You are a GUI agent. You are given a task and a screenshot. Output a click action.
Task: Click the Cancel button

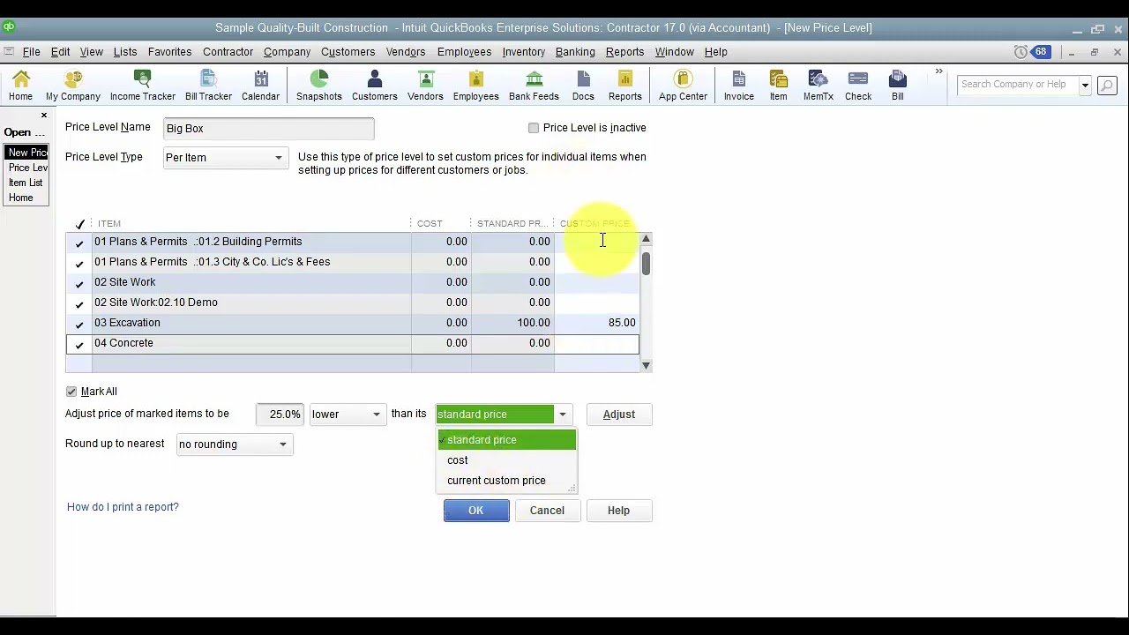(x=547, y=511)
